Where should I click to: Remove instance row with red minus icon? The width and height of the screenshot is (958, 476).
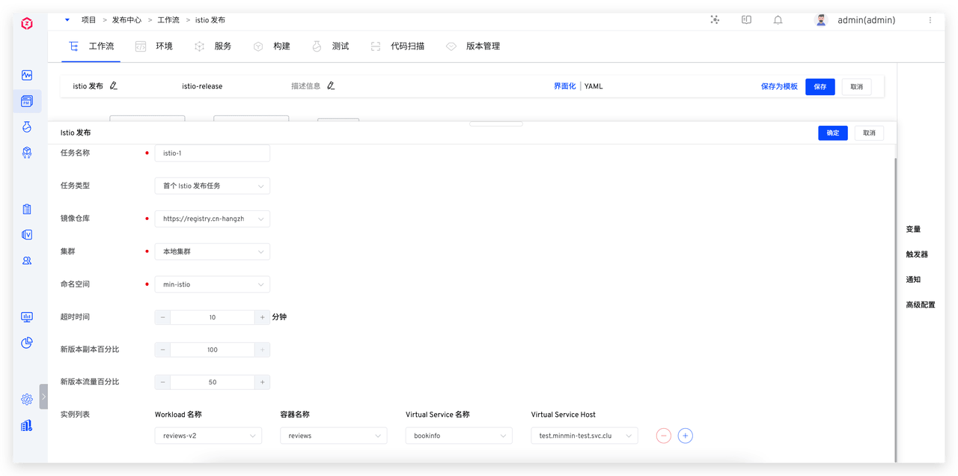point(663,436)
